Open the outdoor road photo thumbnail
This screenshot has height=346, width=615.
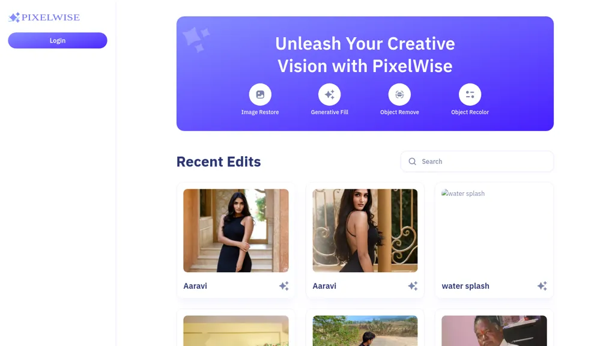(x=365, y=331)
